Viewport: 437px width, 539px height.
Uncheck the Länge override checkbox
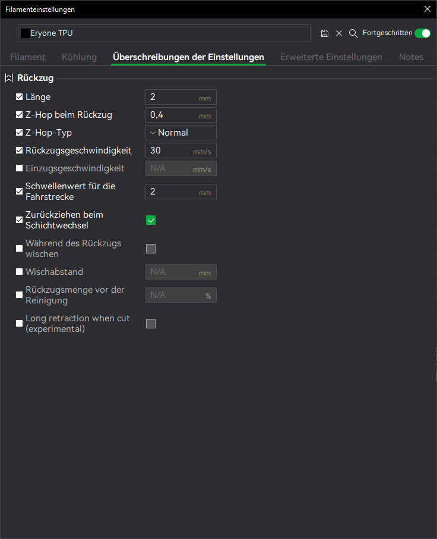pyautogui.click(x=20, y=97)
